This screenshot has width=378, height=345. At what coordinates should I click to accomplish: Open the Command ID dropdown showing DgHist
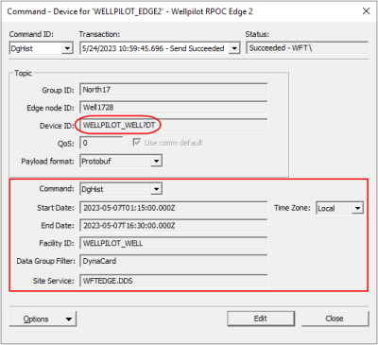41,48
